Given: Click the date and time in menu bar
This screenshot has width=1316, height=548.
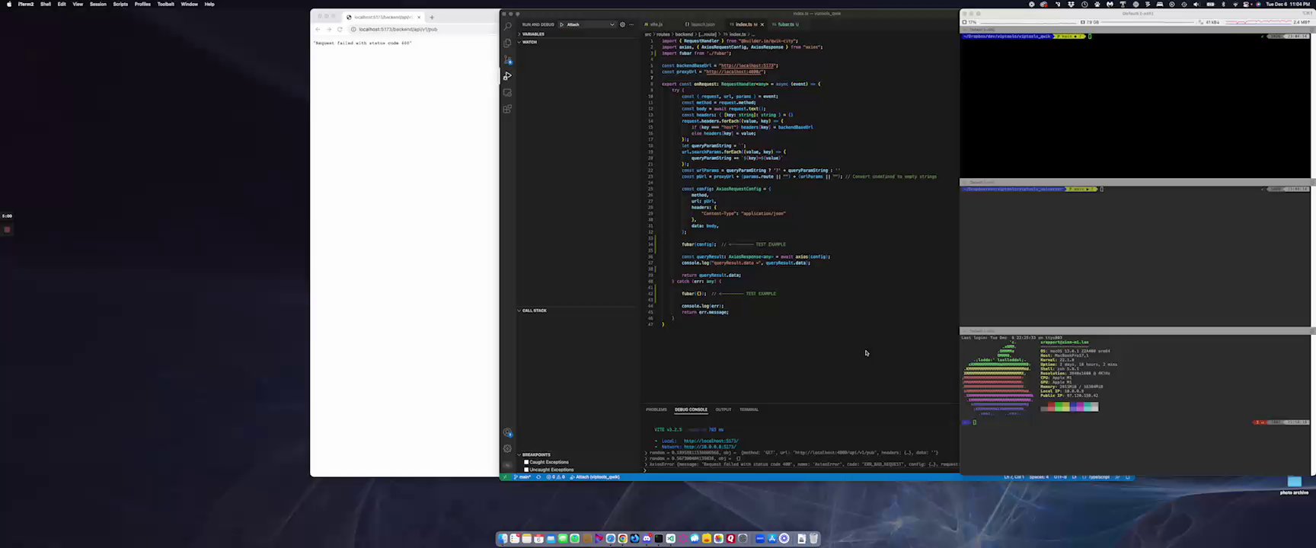Looking at the screenshot, I should click(1288, 4).
